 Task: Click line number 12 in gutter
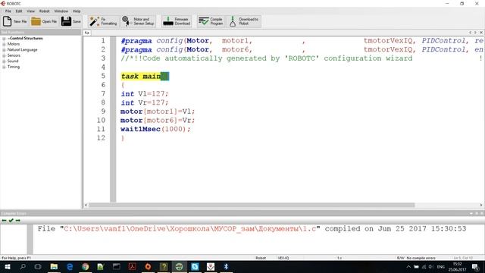pos(101,138)
